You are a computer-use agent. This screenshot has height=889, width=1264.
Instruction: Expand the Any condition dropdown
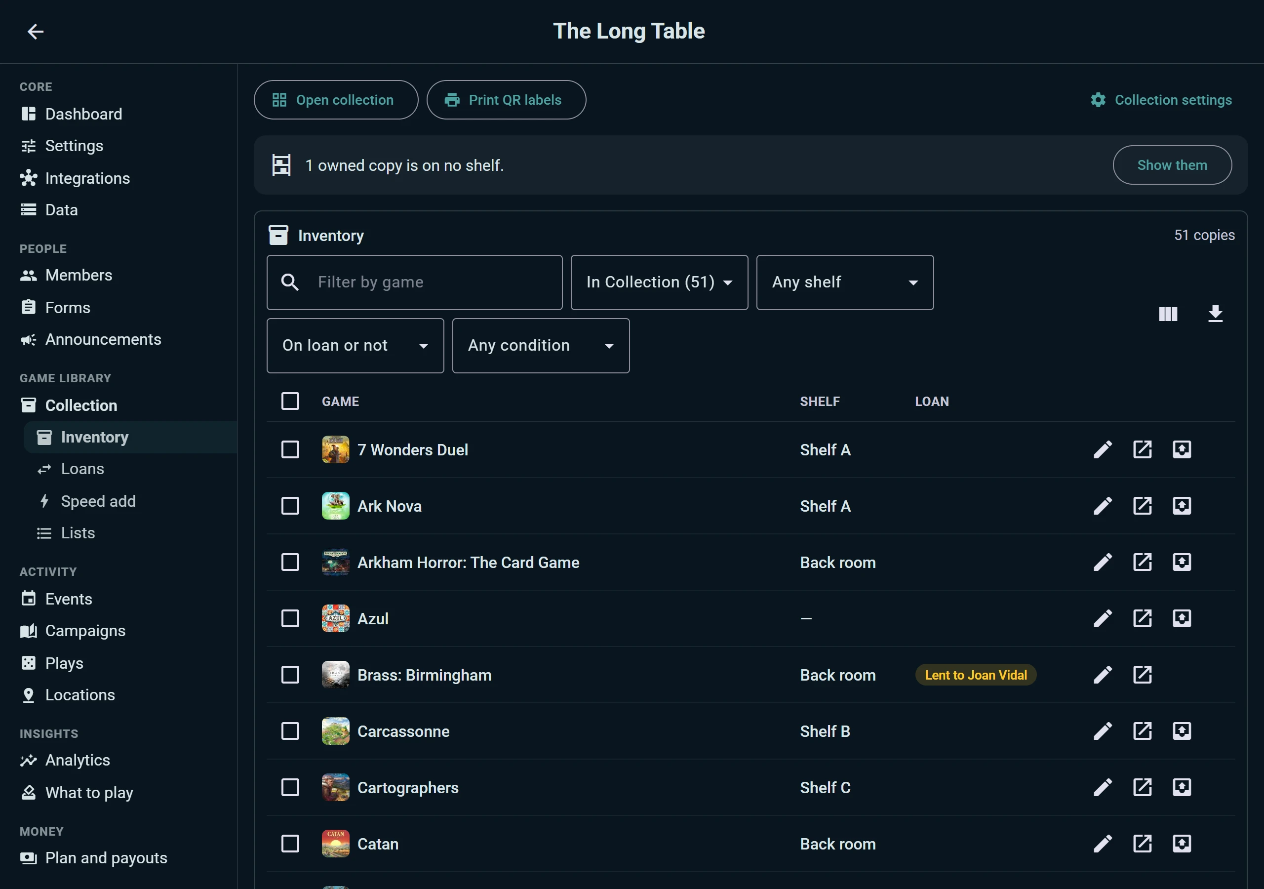(x=541, y=346)
